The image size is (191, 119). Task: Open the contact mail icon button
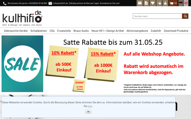(140, 3)
